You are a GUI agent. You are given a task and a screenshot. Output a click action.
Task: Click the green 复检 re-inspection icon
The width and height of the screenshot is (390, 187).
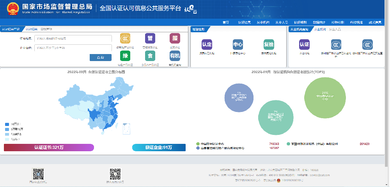point(269,44)
